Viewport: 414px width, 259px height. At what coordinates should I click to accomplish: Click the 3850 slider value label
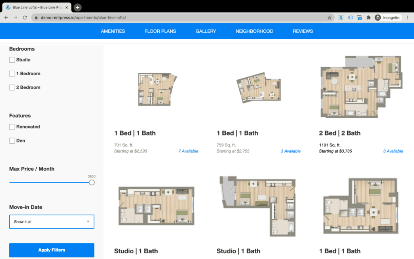click(92, 176)
